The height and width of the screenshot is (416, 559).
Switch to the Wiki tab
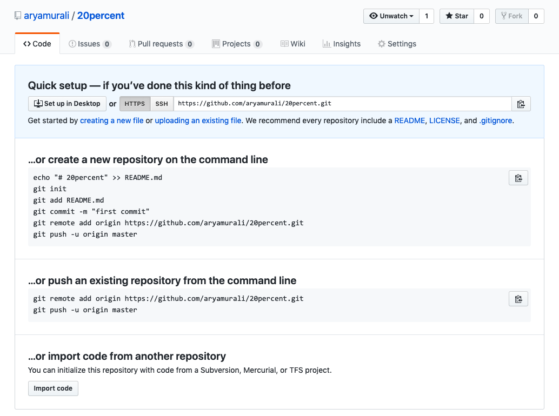pyautogui.click(x=293, y=44)
